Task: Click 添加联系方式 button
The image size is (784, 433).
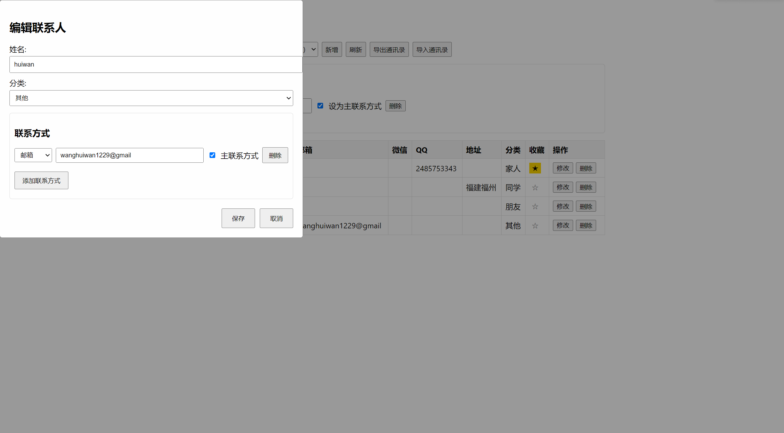Action: 41,180
